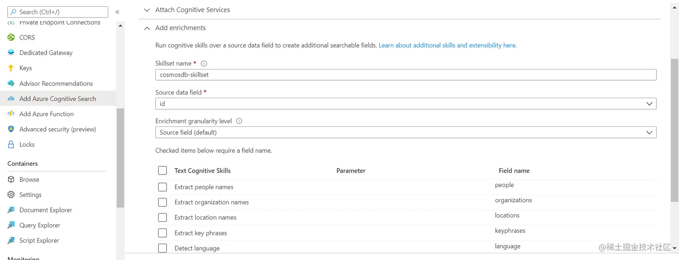The image size is (679, 260).
Task: Click the Skillset name info icon
Action: tap(203, 64)
